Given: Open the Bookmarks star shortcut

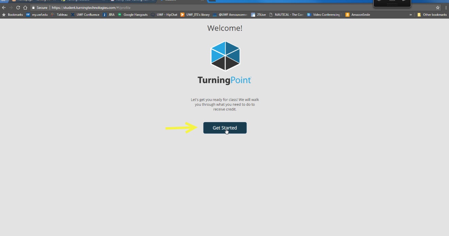Looking at the screenshot, I should point(13,15).
